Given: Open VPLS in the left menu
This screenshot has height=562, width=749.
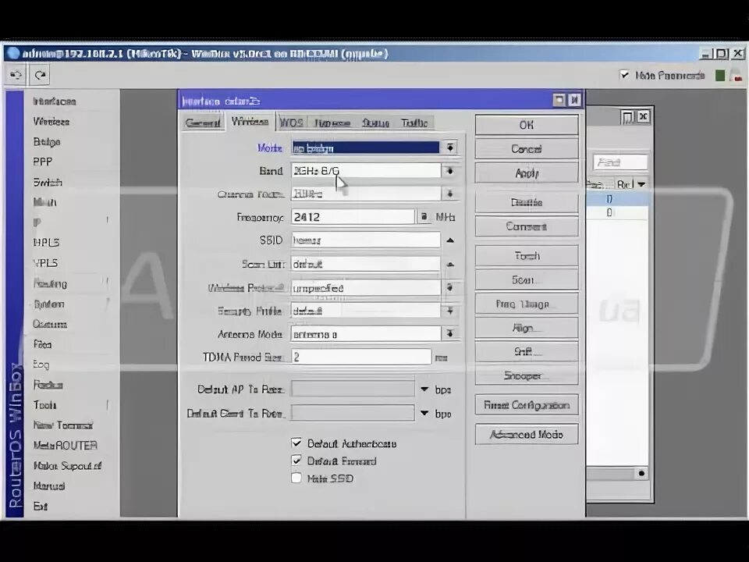Looking at the screenshot, I should point(46,263).
